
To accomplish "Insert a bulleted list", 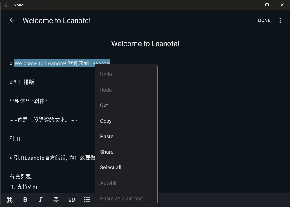I will (x=87, y=199).
